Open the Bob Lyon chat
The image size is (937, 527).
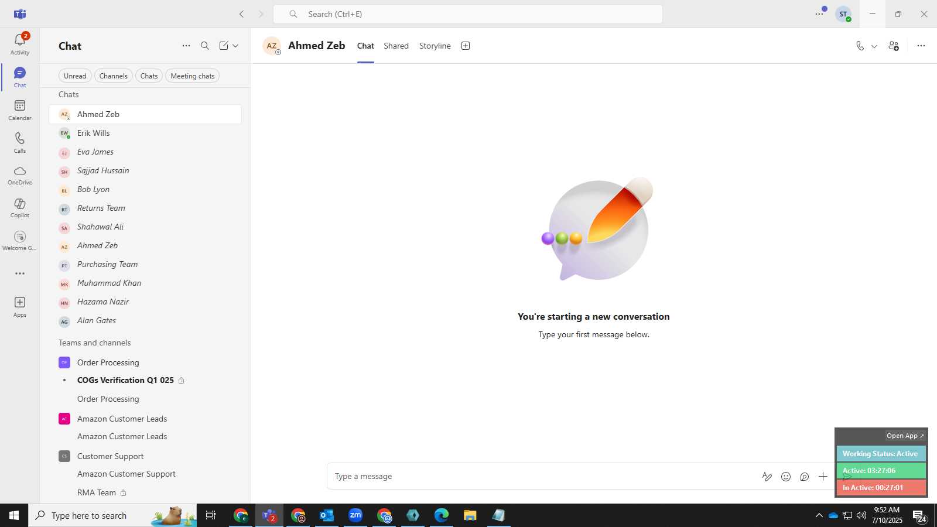tap(145, 189)
